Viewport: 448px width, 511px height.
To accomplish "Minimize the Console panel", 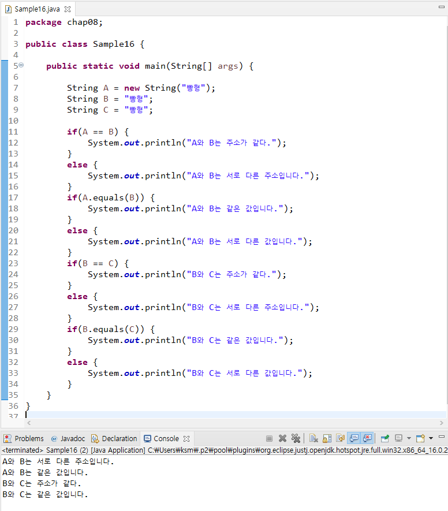I will [x=442, y=437].
